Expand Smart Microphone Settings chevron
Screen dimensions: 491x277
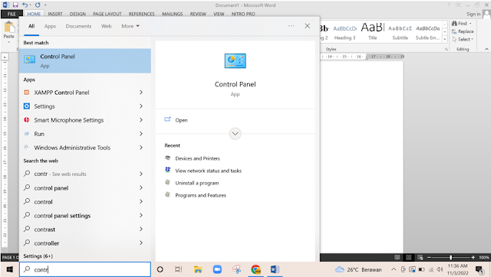point(141,120)
